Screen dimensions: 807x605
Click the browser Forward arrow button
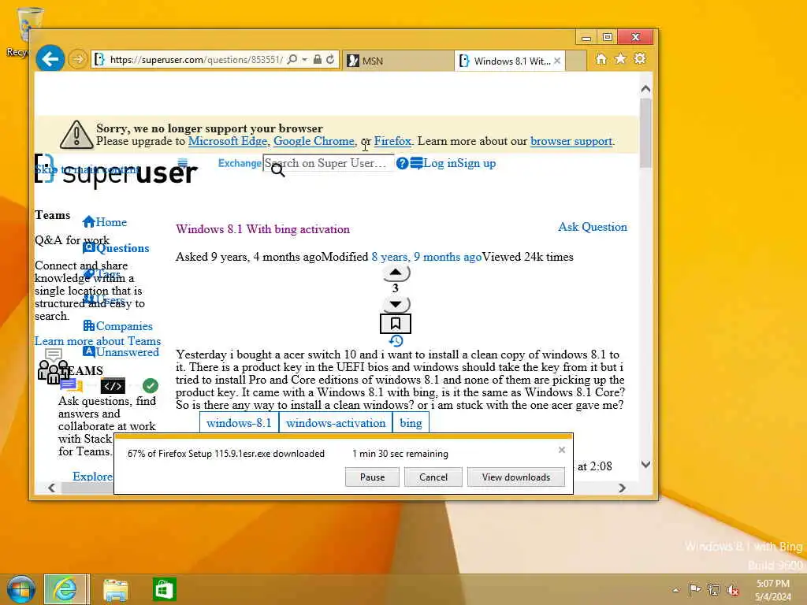click(x=78, y=59)
